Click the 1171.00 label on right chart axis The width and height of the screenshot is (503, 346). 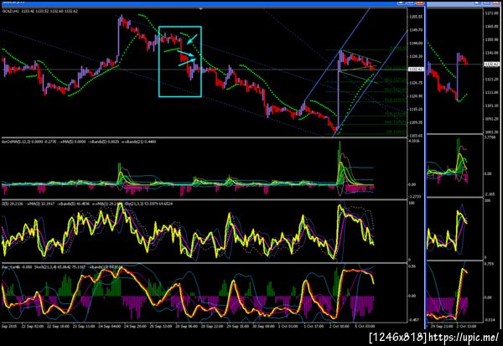tap(492, 13)
